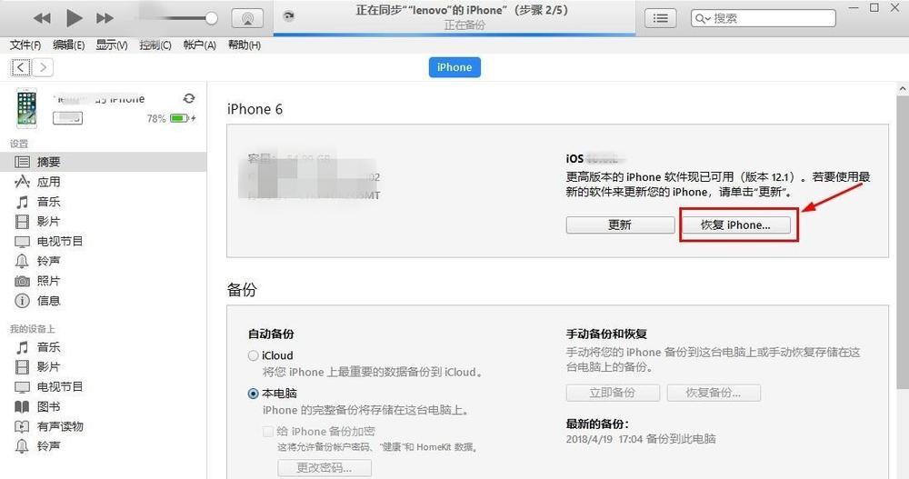
Task: Skip to the previous track
Action: pyautogui.click(x=42, y=18)
